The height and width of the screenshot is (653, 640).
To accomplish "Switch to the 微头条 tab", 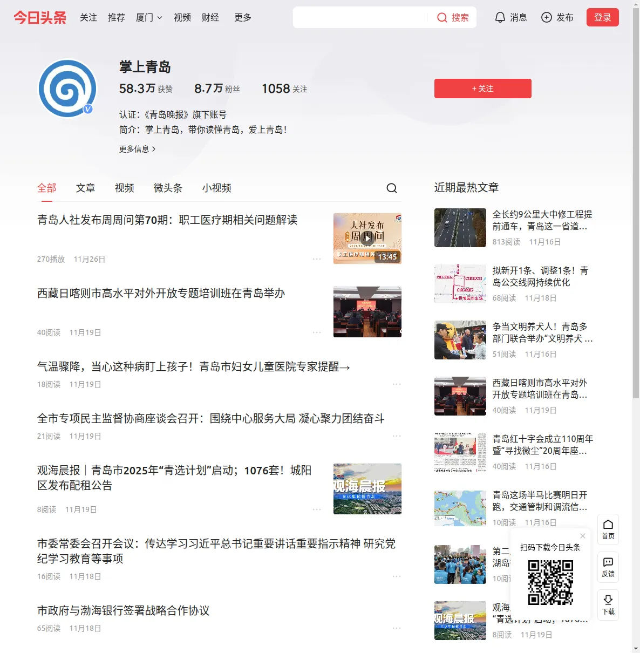I will click(x=168, y=188).
